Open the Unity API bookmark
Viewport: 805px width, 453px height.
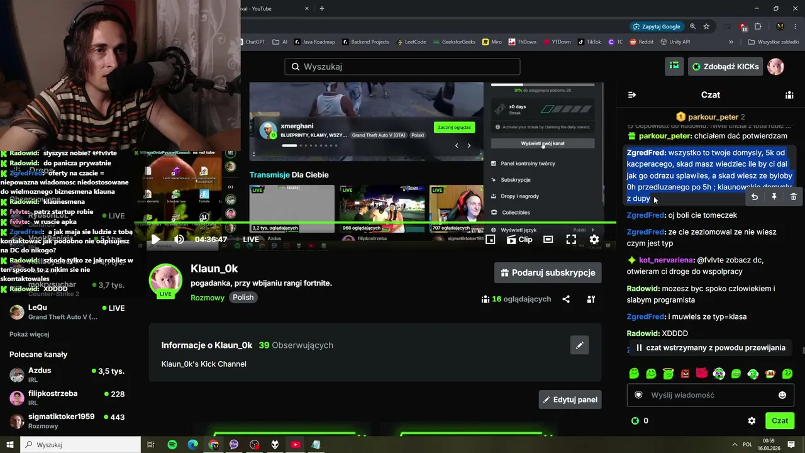click(x=675, y=42)
